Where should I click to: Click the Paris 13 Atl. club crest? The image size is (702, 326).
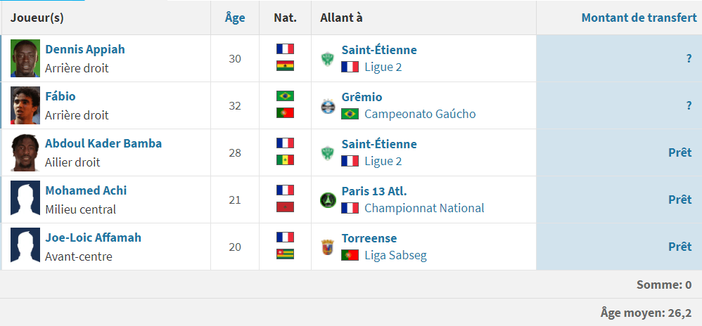[327, 200]
